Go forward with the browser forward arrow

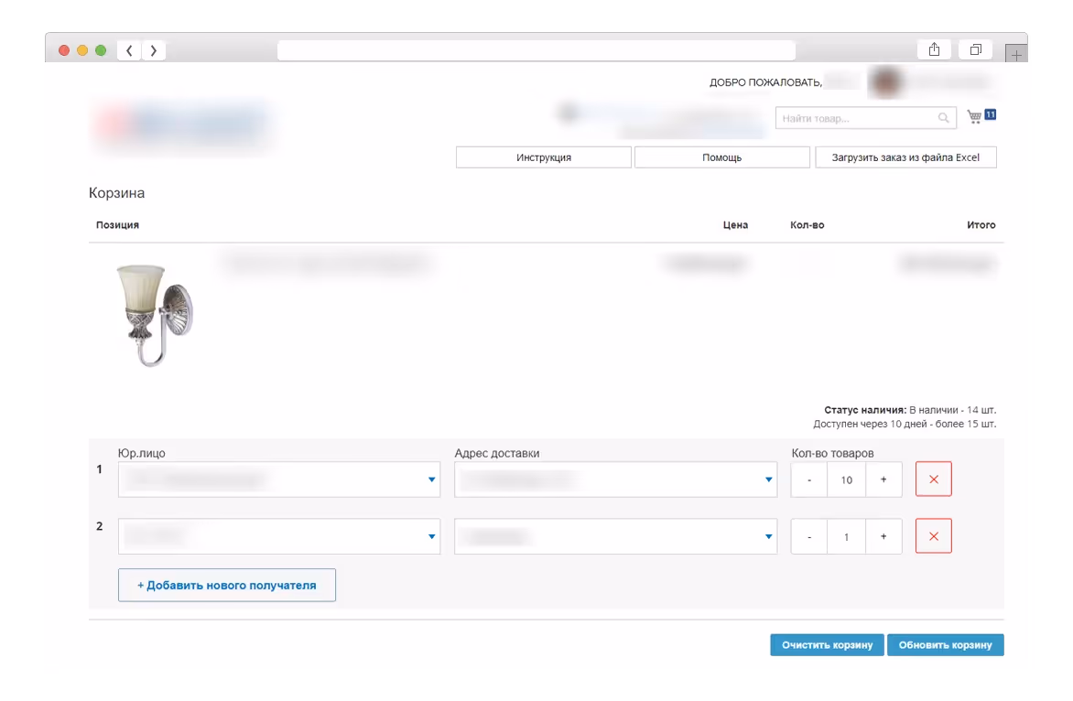[154, 50]
